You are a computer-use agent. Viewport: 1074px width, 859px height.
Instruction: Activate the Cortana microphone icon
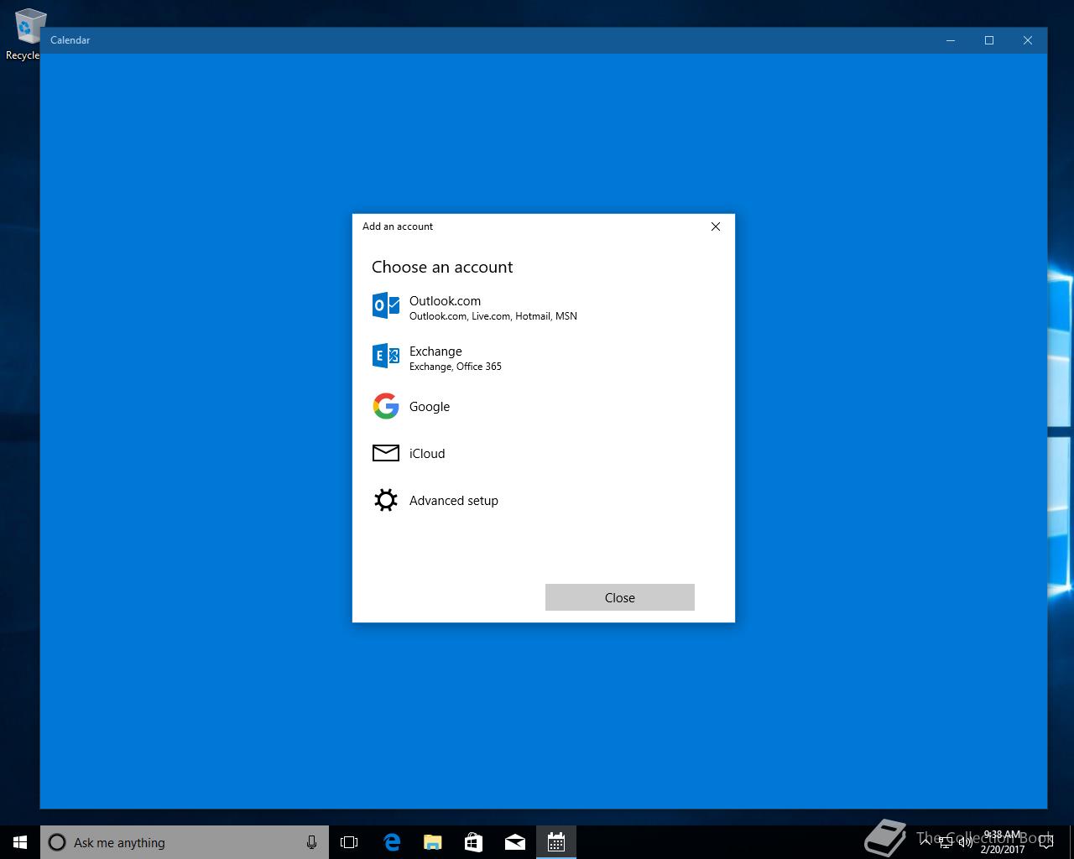pos(311,842)
